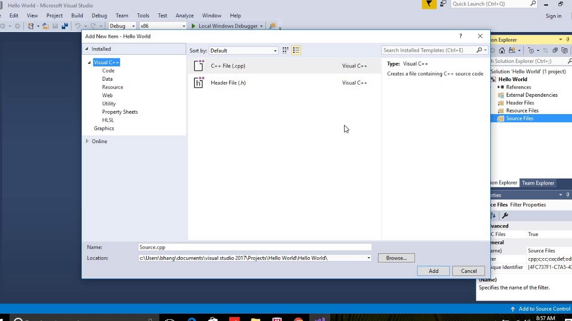
Task: Click Find in Files toolbar icon
Action: [x=272, y=26]
